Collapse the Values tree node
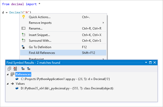The width and height of the screenshot is (163, 107). [8, 84]
